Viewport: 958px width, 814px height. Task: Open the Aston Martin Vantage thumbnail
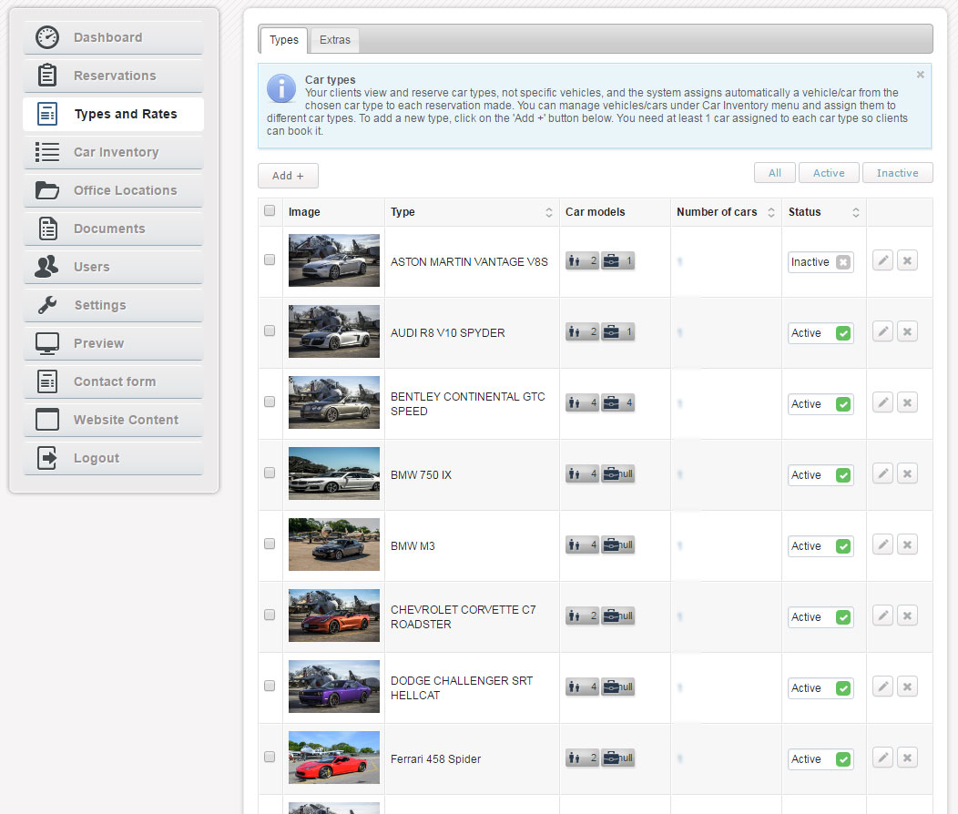tap(333, 260)
